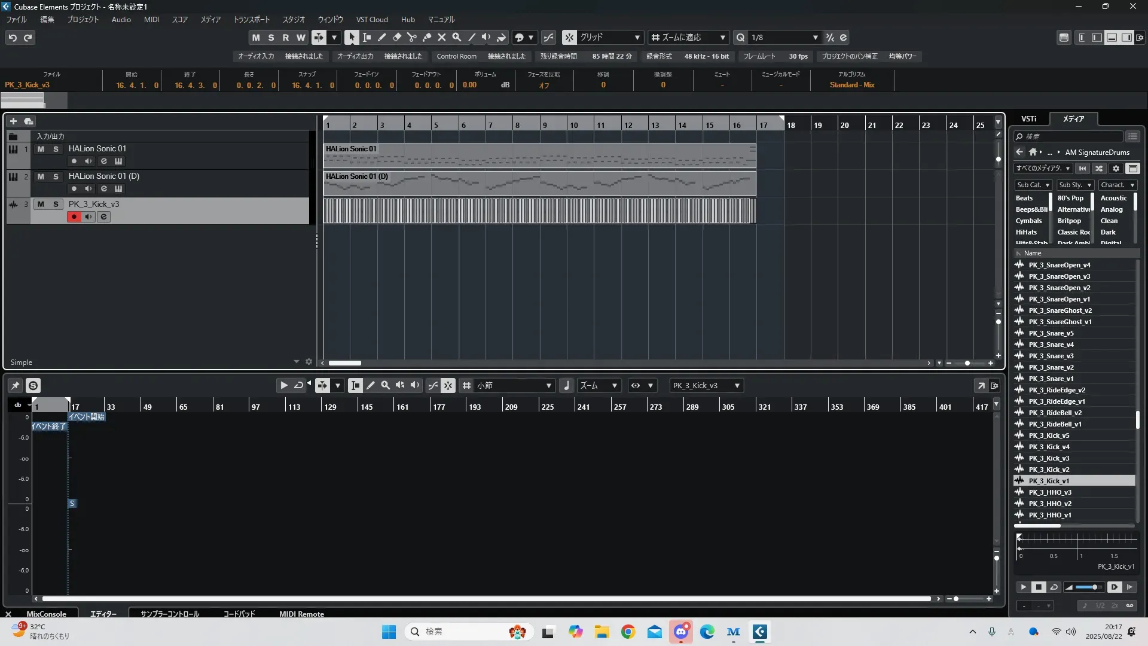Image resolution: width=1148 pixels, height=646 pixels.
Task: Select the Draw pencil tool
Action: 381,37
